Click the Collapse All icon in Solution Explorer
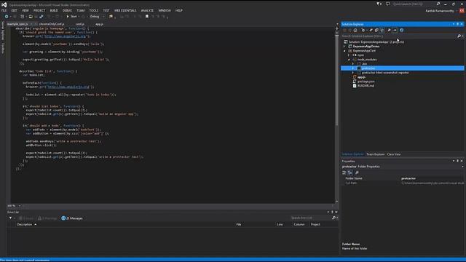The width and height of the screenshot is (466, 262). point(376,31)
